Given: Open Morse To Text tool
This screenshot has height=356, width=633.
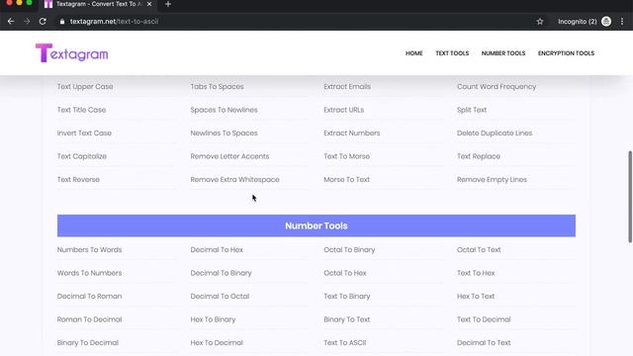Looking at the screenshot, I should tap(347, 180).
